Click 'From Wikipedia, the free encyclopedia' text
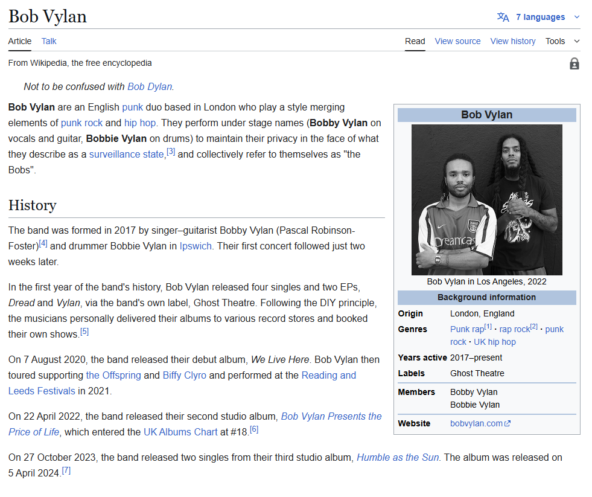This screenshot has height=497, width=592. coord(80,63)
